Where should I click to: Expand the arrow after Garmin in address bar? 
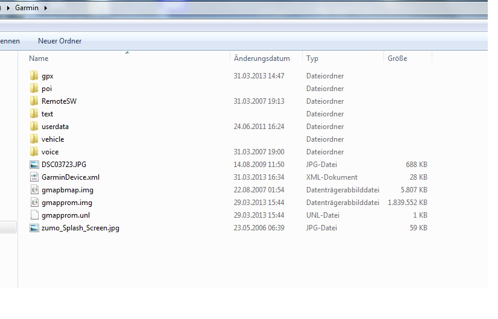pos(45,8)
